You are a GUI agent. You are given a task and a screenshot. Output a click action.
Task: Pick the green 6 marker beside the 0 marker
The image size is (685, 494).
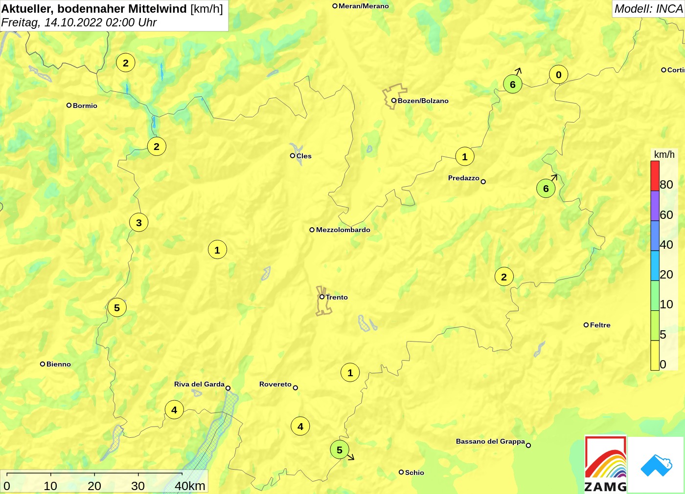[x=513, y=84]
